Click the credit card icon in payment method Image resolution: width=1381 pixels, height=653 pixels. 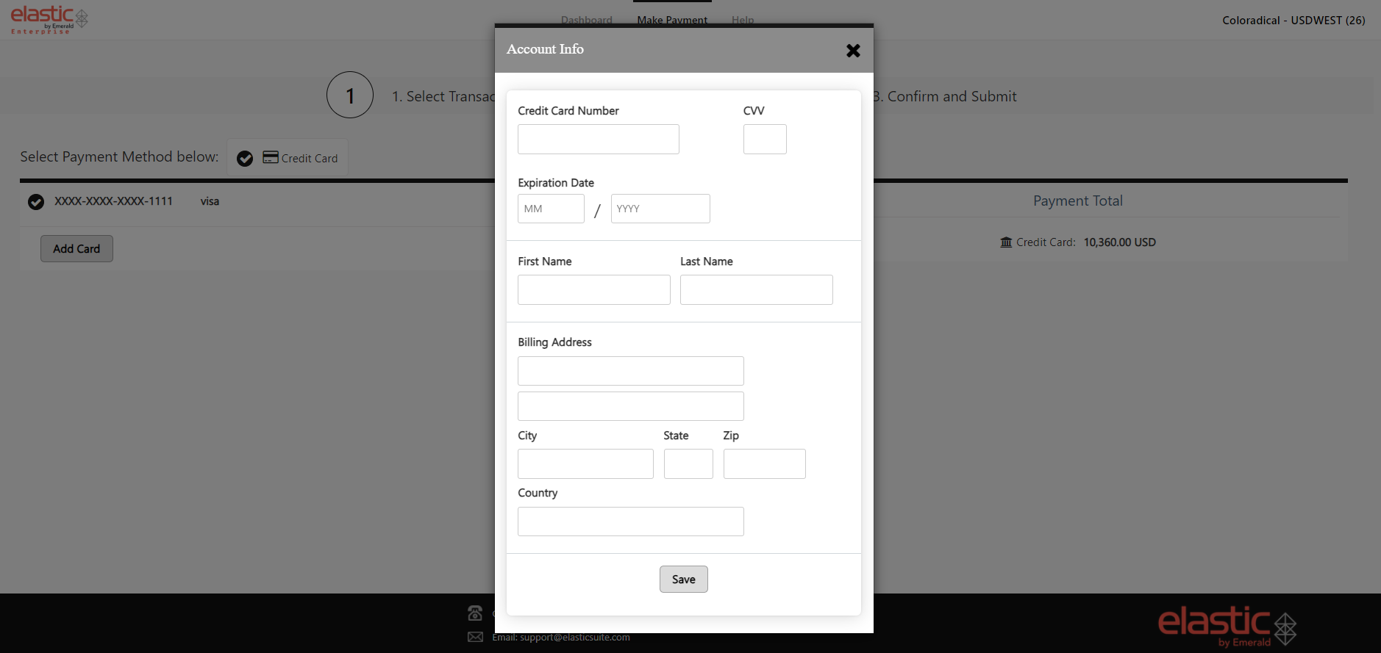coord(271,157)
